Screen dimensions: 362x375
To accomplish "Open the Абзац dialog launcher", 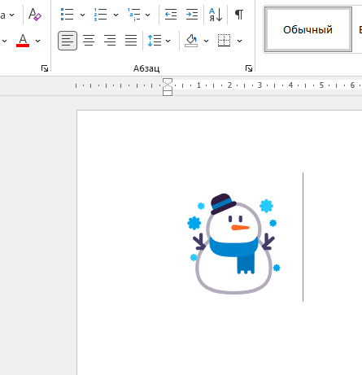I will click(249, 68).
